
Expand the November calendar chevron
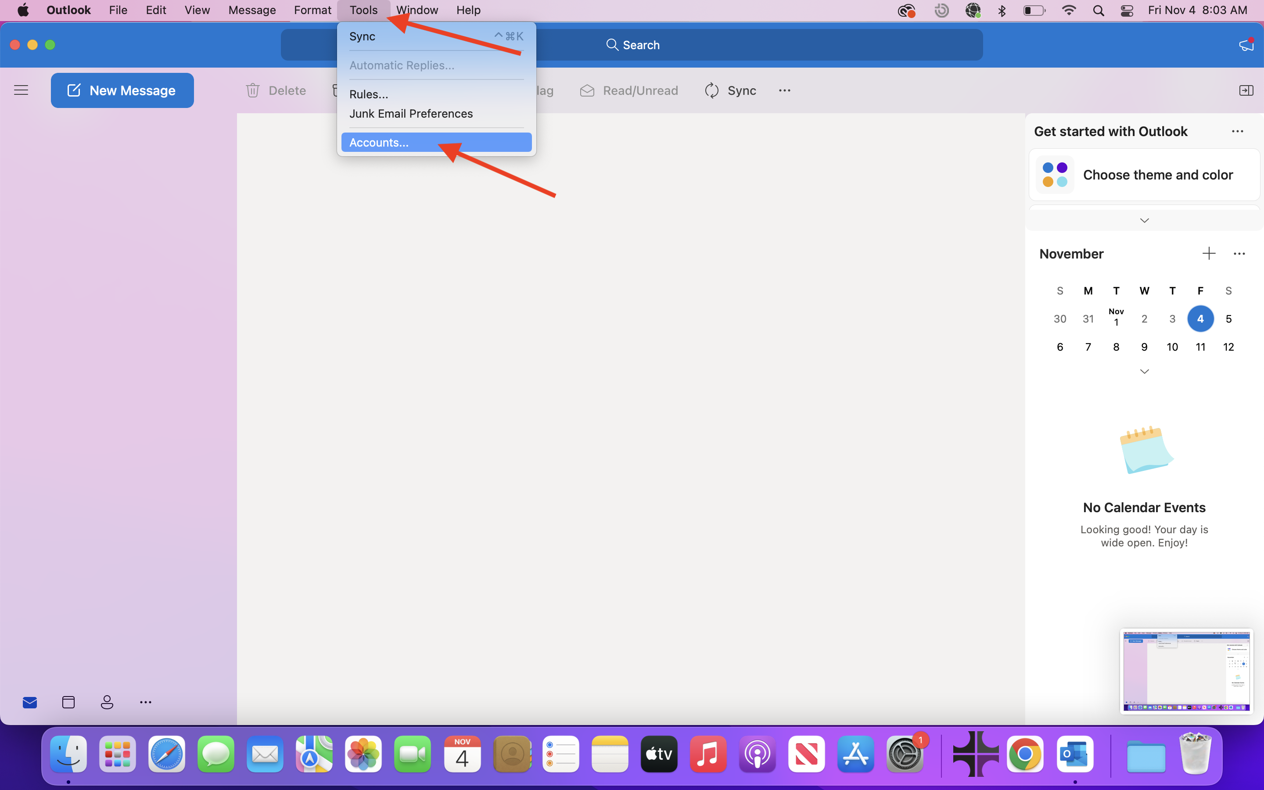(1144, 371)
